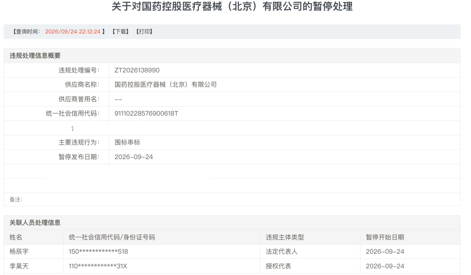Select violation number ZT2026138990

137,70
